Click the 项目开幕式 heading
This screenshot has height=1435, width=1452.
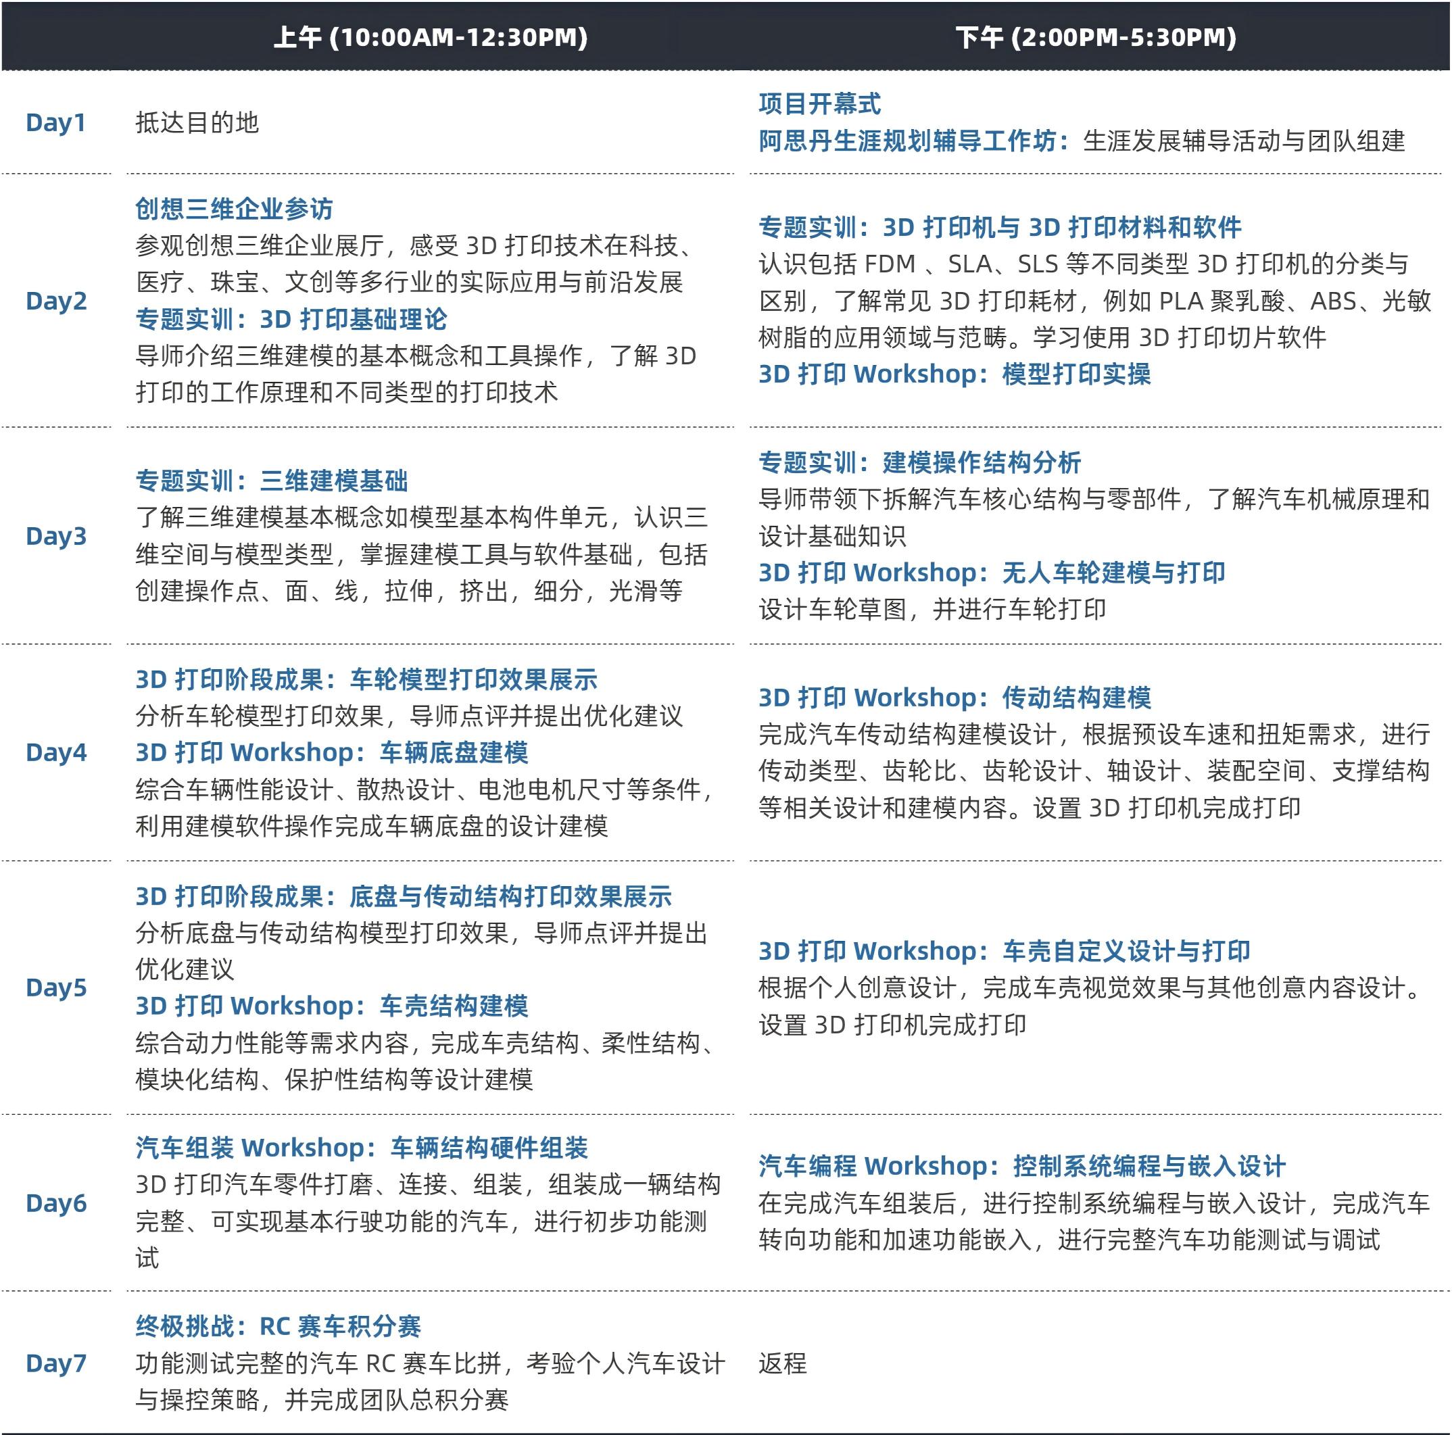[819, 103]
